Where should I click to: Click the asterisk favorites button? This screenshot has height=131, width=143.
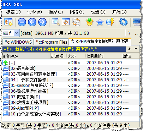pos(130,49)
